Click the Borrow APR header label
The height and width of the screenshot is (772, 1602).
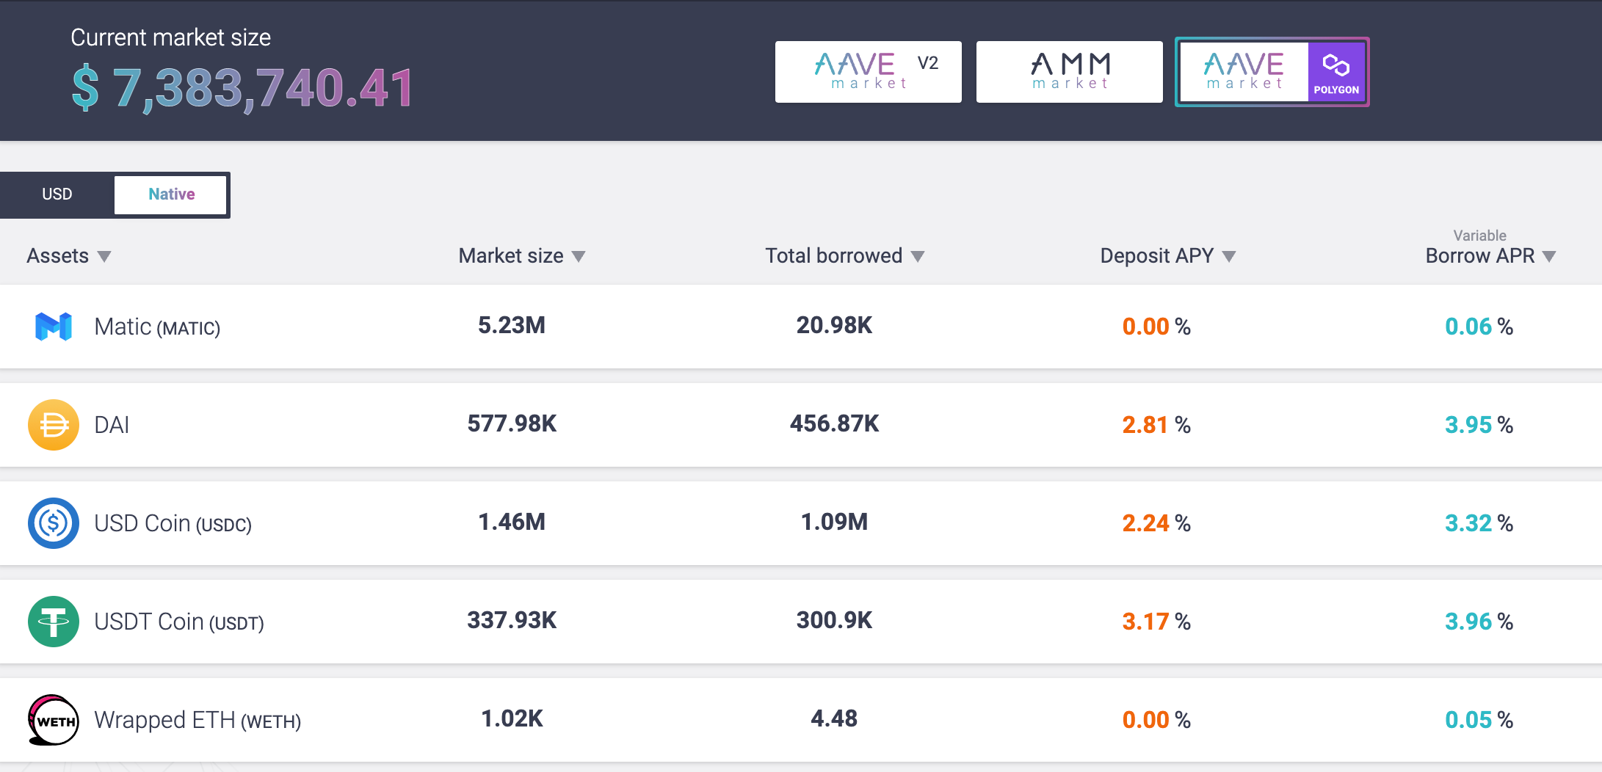tap(1480, 256)
